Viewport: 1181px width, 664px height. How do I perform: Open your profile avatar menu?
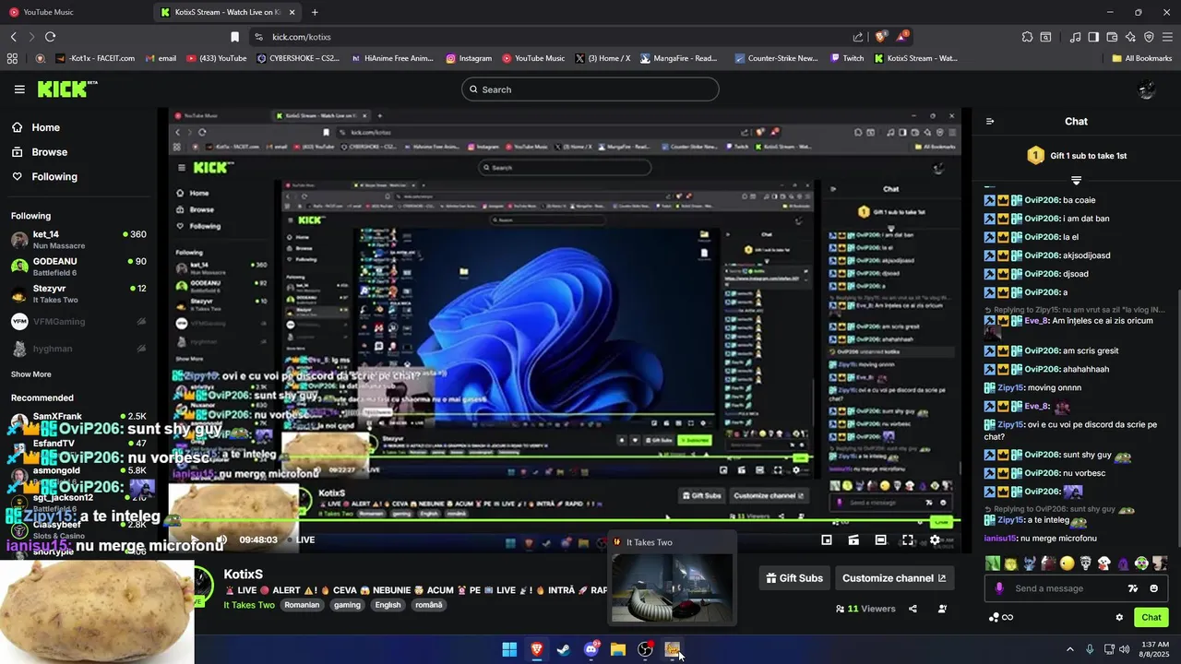pos(1147,89)
